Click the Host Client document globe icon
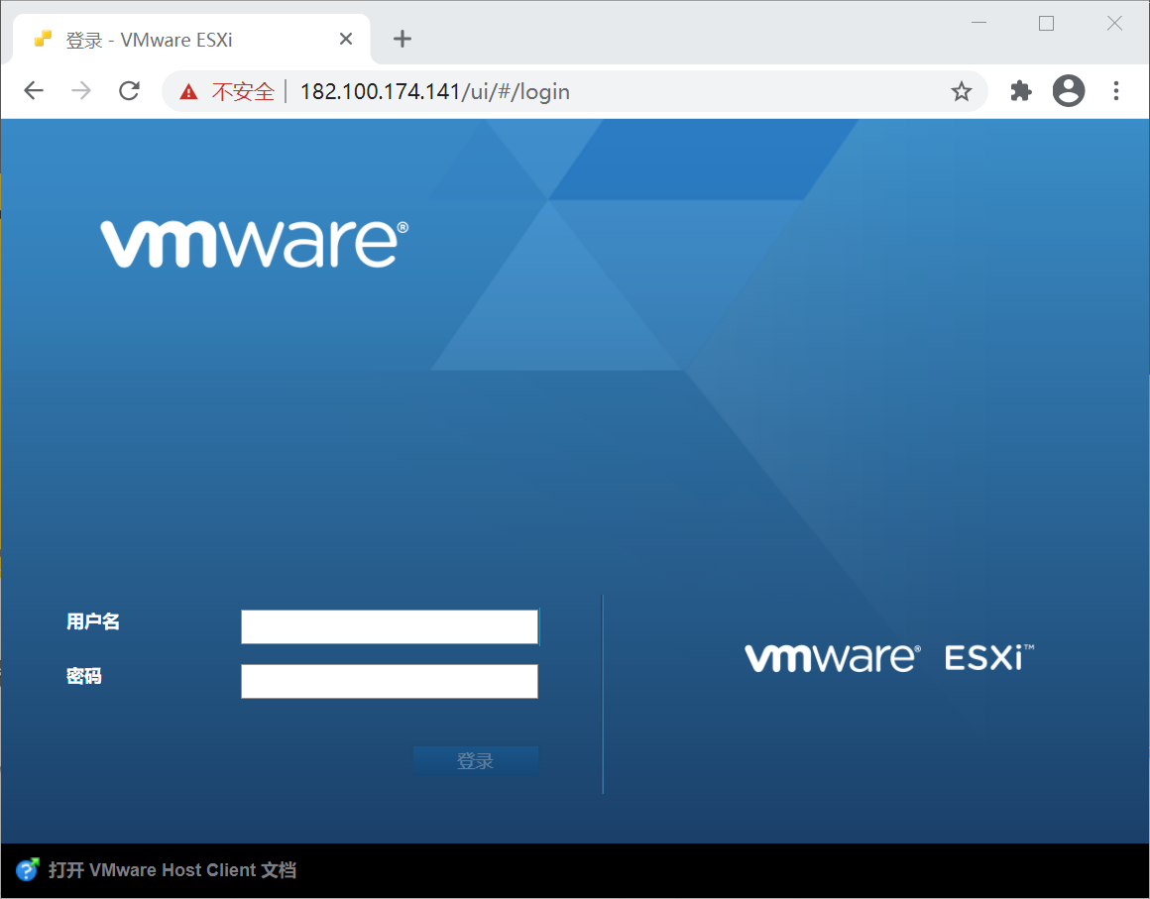Screen dimensions: 1150x899 [x=26, y=869]
